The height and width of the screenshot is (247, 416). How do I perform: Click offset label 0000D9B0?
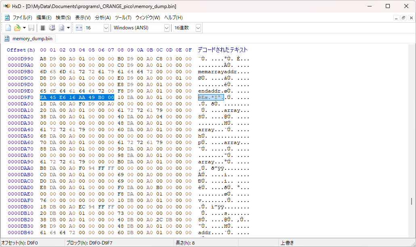(21, 72)
